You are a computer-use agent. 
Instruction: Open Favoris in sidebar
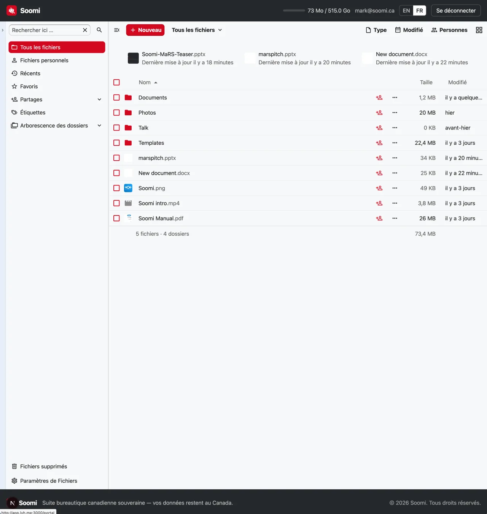pyautogui.click(x=57, y=86)
